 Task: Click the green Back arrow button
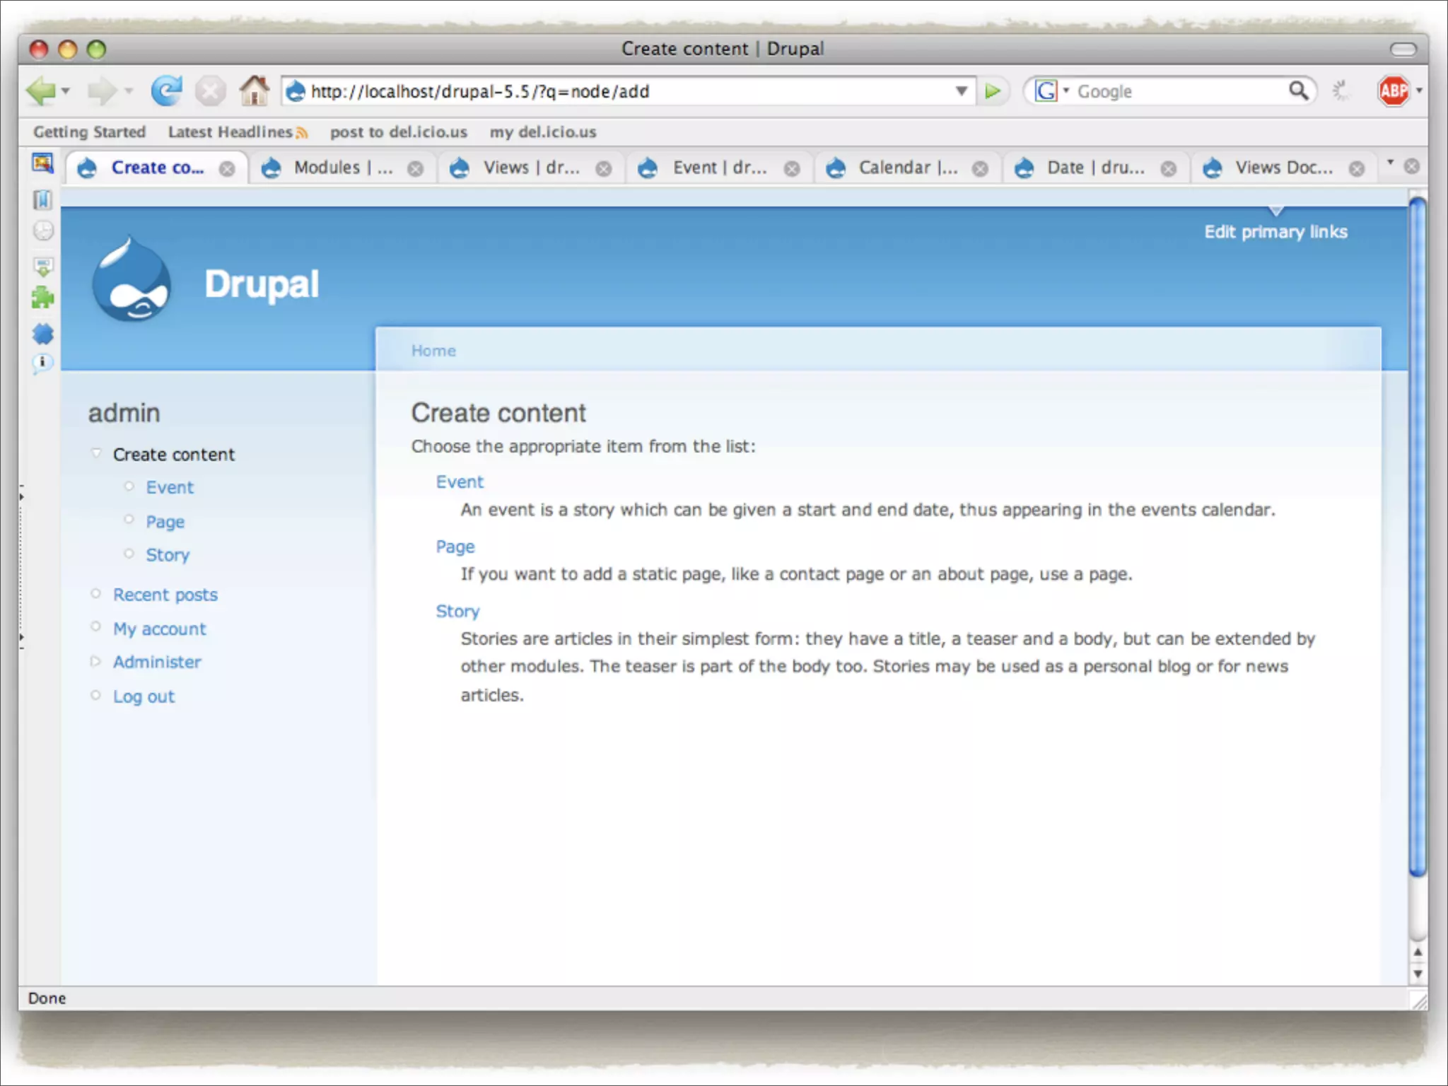tap(40, 91)
